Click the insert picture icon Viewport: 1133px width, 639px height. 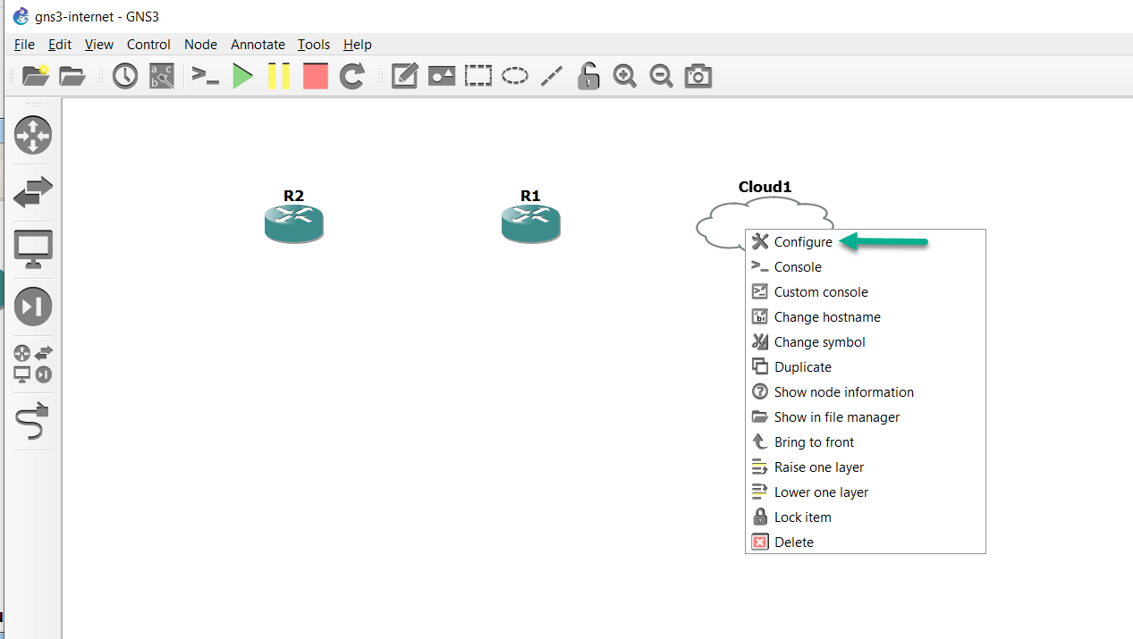(x=442, y=76)
